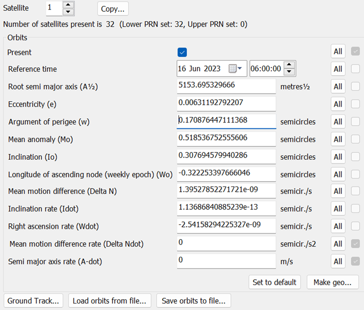Click Save orbits to file...

coord(193,301)
